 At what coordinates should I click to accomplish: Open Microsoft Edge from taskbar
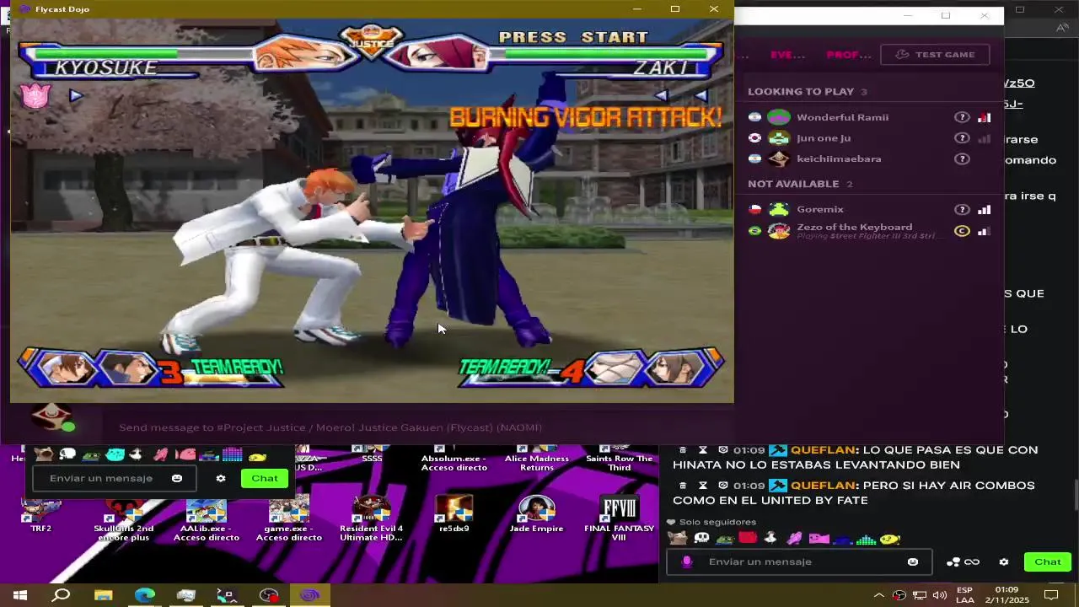144,595
